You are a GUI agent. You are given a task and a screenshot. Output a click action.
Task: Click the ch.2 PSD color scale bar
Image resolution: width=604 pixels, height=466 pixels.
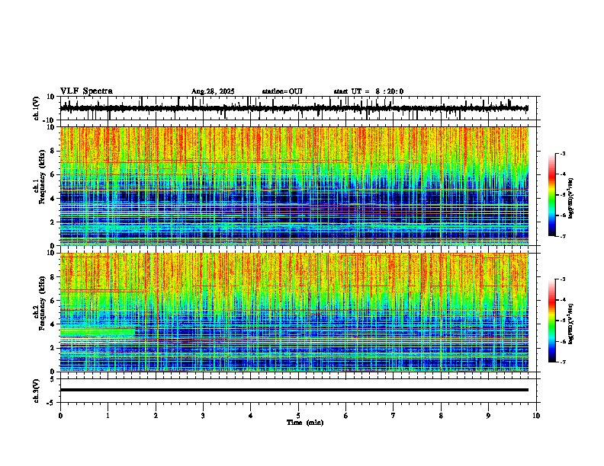[552, 321]
